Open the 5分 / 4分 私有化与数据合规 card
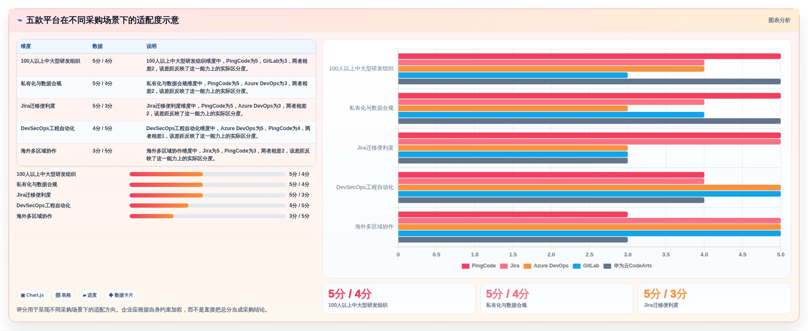The image size is (808, 331). (x=557, y=298)
